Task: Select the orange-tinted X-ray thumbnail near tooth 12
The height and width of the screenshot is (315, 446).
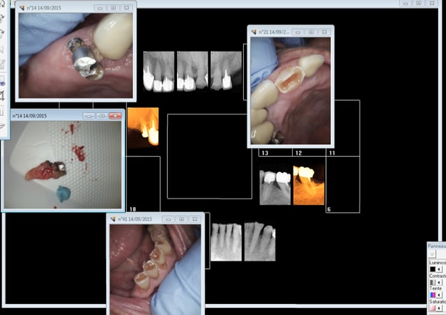Action: pyautogui.click(x=308, y=184)
